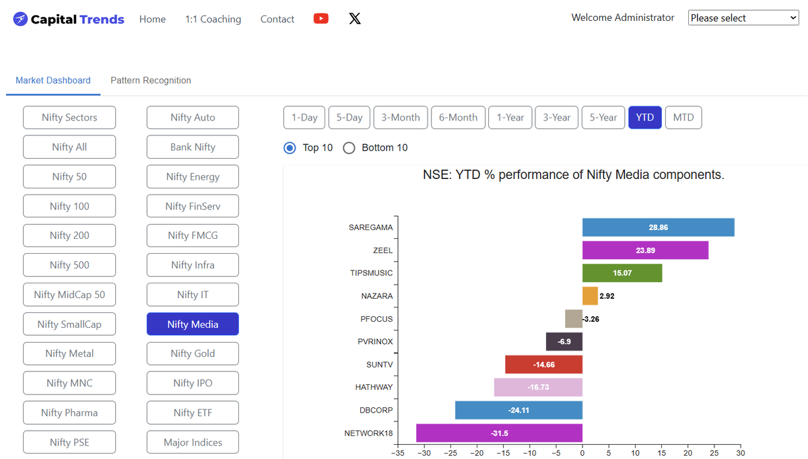This screenshot has width=808, height=459.
Task: Select the Major Indices button
Action: (x=193, y=442)
